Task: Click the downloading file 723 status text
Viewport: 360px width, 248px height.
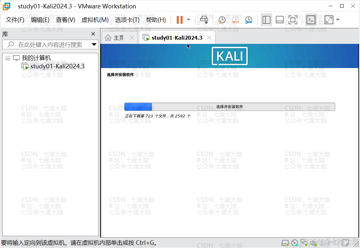Action: (158, 116)
